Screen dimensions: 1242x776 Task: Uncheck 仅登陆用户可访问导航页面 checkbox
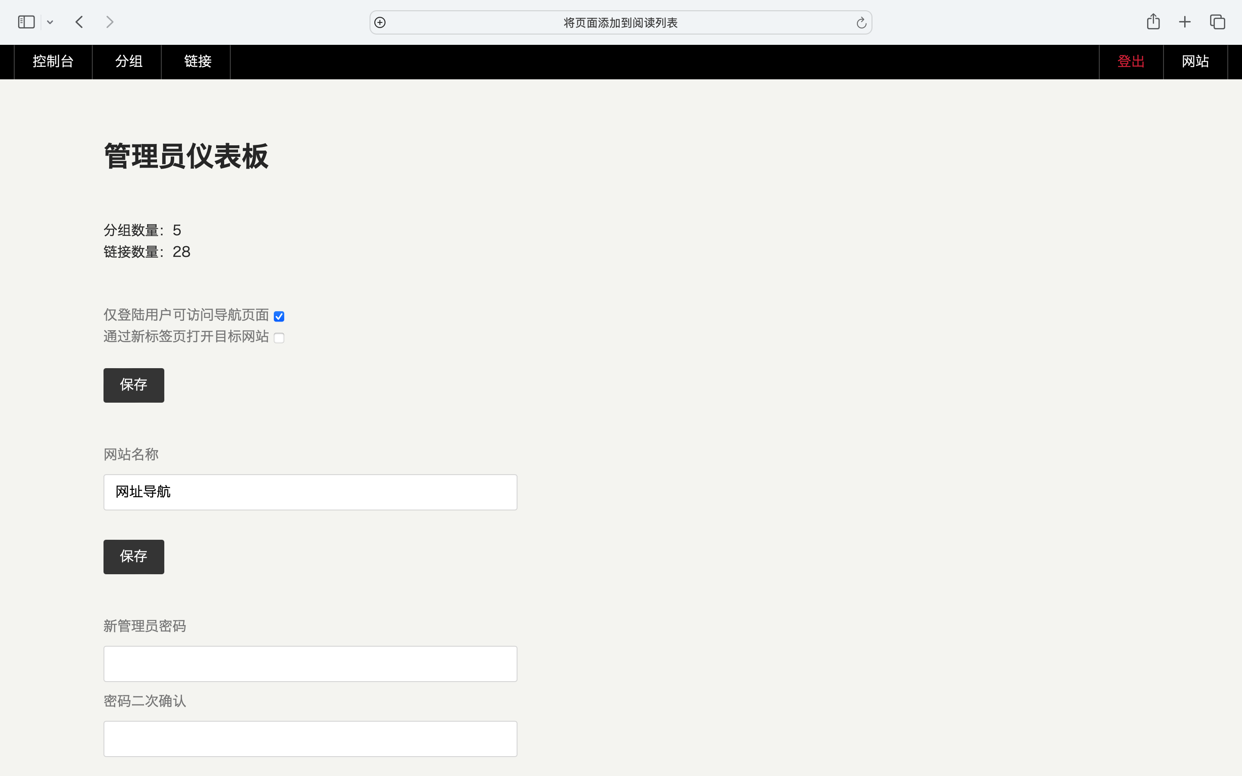click(279, 316)
